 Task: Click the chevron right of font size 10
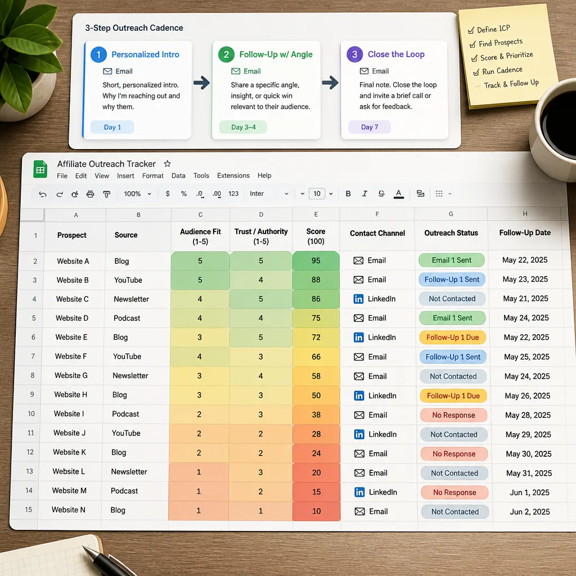pyautogui.click(x=331, y=193)
